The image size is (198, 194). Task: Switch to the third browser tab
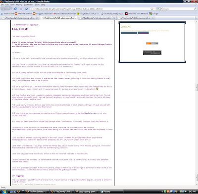pos(97,18)
